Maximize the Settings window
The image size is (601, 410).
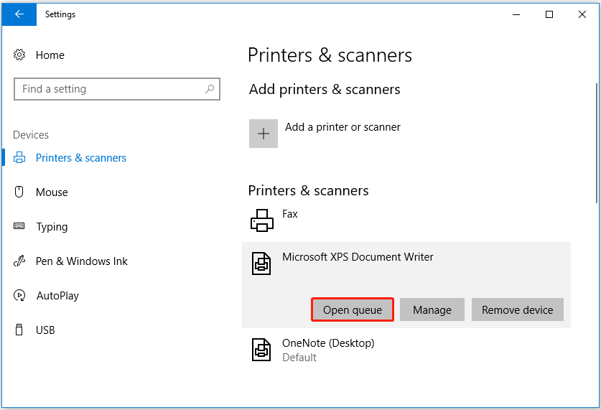tap(549, 14)
